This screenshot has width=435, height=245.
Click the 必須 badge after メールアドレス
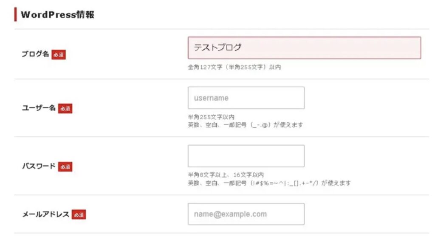pyautogui.click(x=79, y=215)
